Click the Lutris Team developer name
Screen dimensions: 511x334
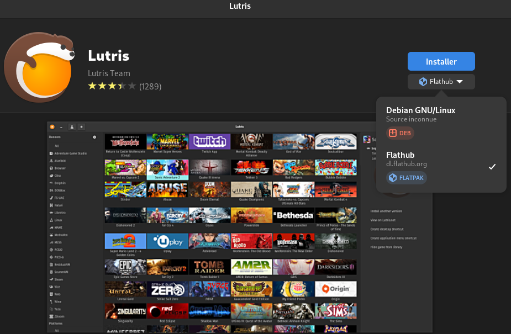coord(109,73)
